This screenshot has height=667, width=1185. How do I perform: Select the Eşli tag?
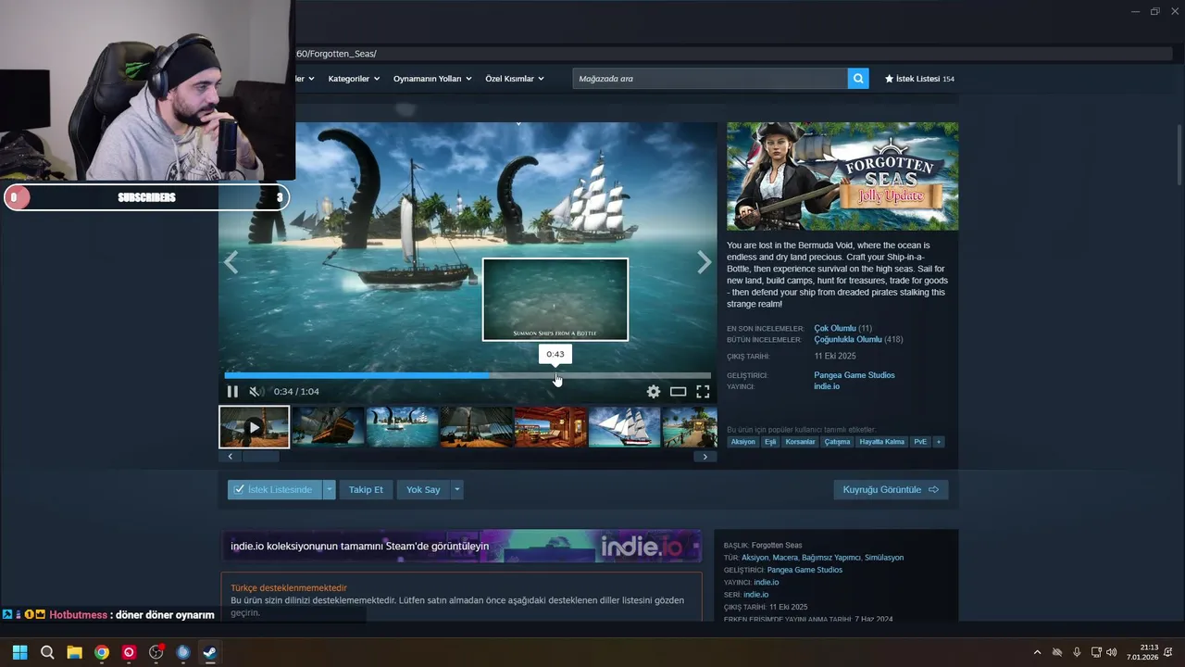[770, 442]
